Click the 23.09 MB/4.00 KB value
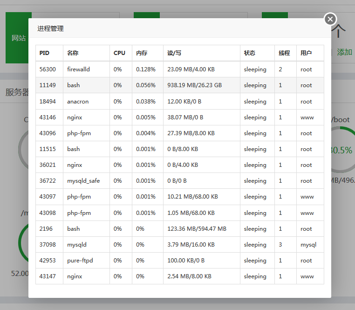The image size is (355, 310). tap(191, 69)
